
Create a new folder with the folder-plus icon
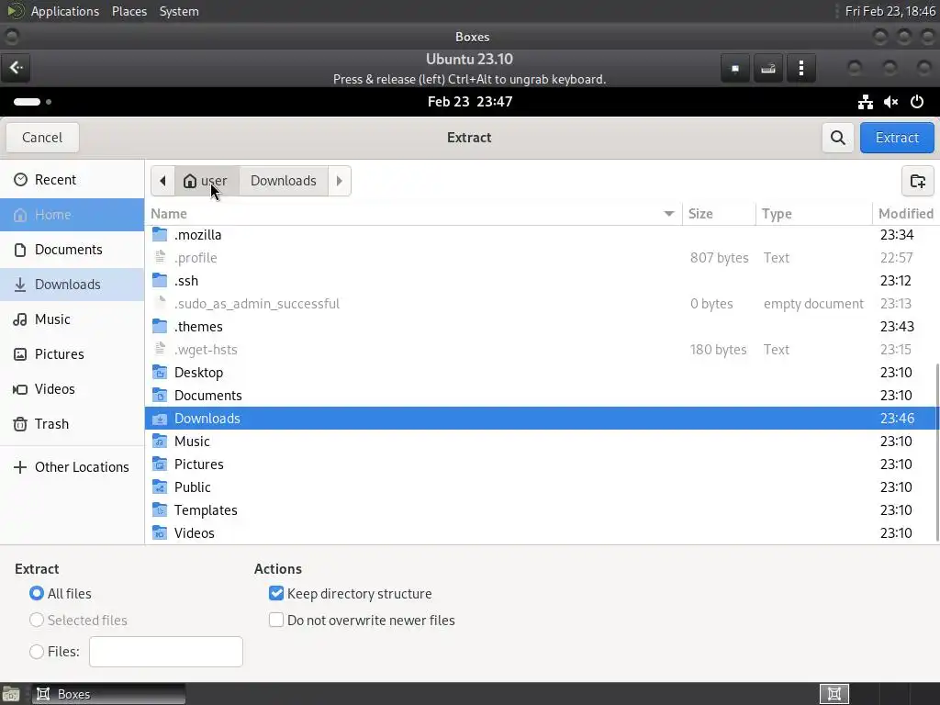pos(917,181)
